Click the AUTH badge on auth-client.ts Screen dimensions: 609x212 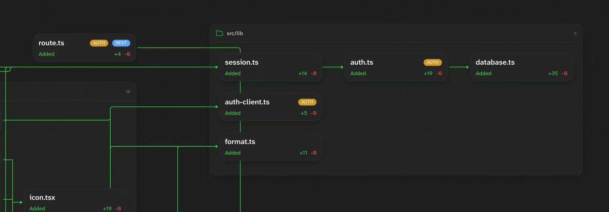coord(307,102)
